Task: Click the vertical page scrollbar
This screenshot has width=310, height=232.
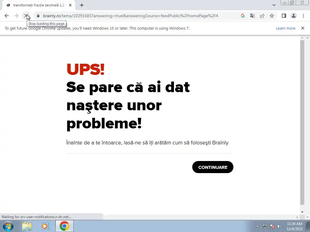Action: tap(302, 122)
